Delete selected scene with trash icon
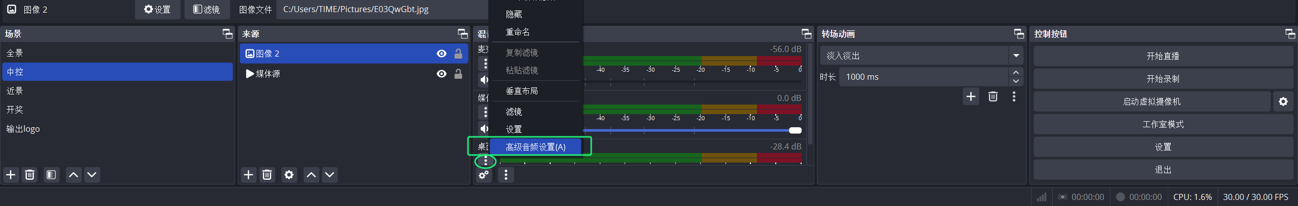The image size is (1298, 206). (x=30, y=175)
